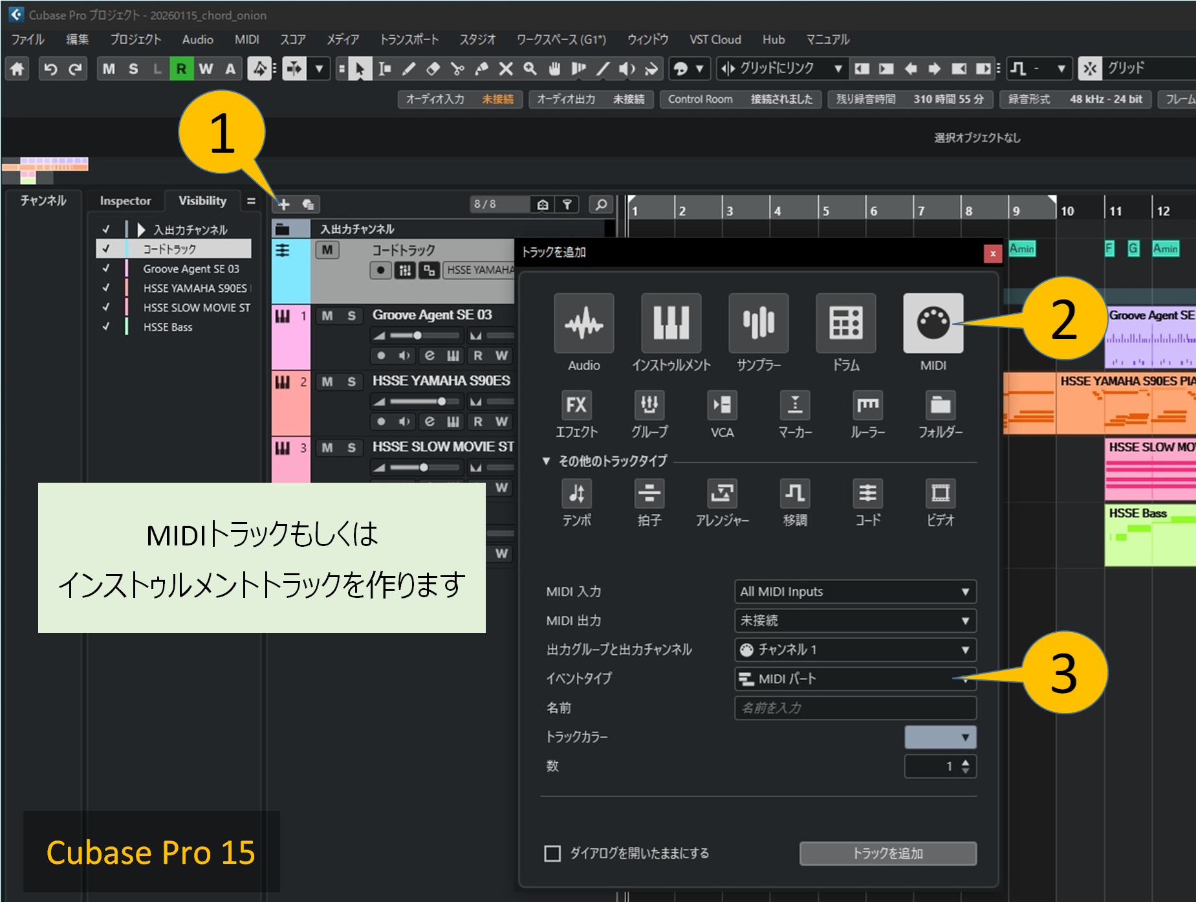This screenshot has width=1196, height=902.
Task: Click the 名前 text input field
Action: click(x=854, y=708)
